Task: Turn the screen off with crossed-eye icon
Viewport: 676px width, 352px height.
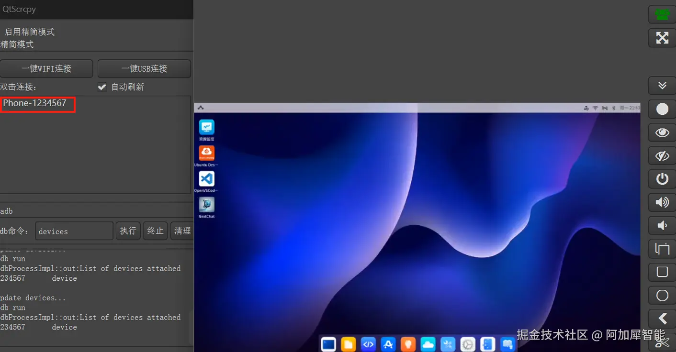Action: coord(662,156)
